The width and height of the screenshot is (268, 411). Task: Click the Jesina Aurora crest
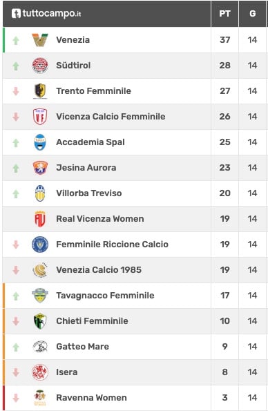(x=40, y=167)
